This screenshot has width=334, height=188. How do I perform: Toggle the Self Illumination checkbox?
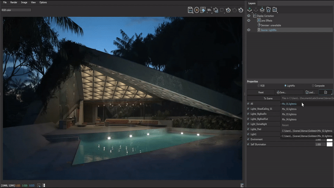pyautogui.click(x=248, y=145)
